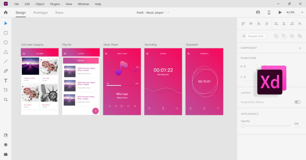Select the 00:10:01 stopwatch time text
The width and height of the screenshot is (306, 160).
[204, 82]
